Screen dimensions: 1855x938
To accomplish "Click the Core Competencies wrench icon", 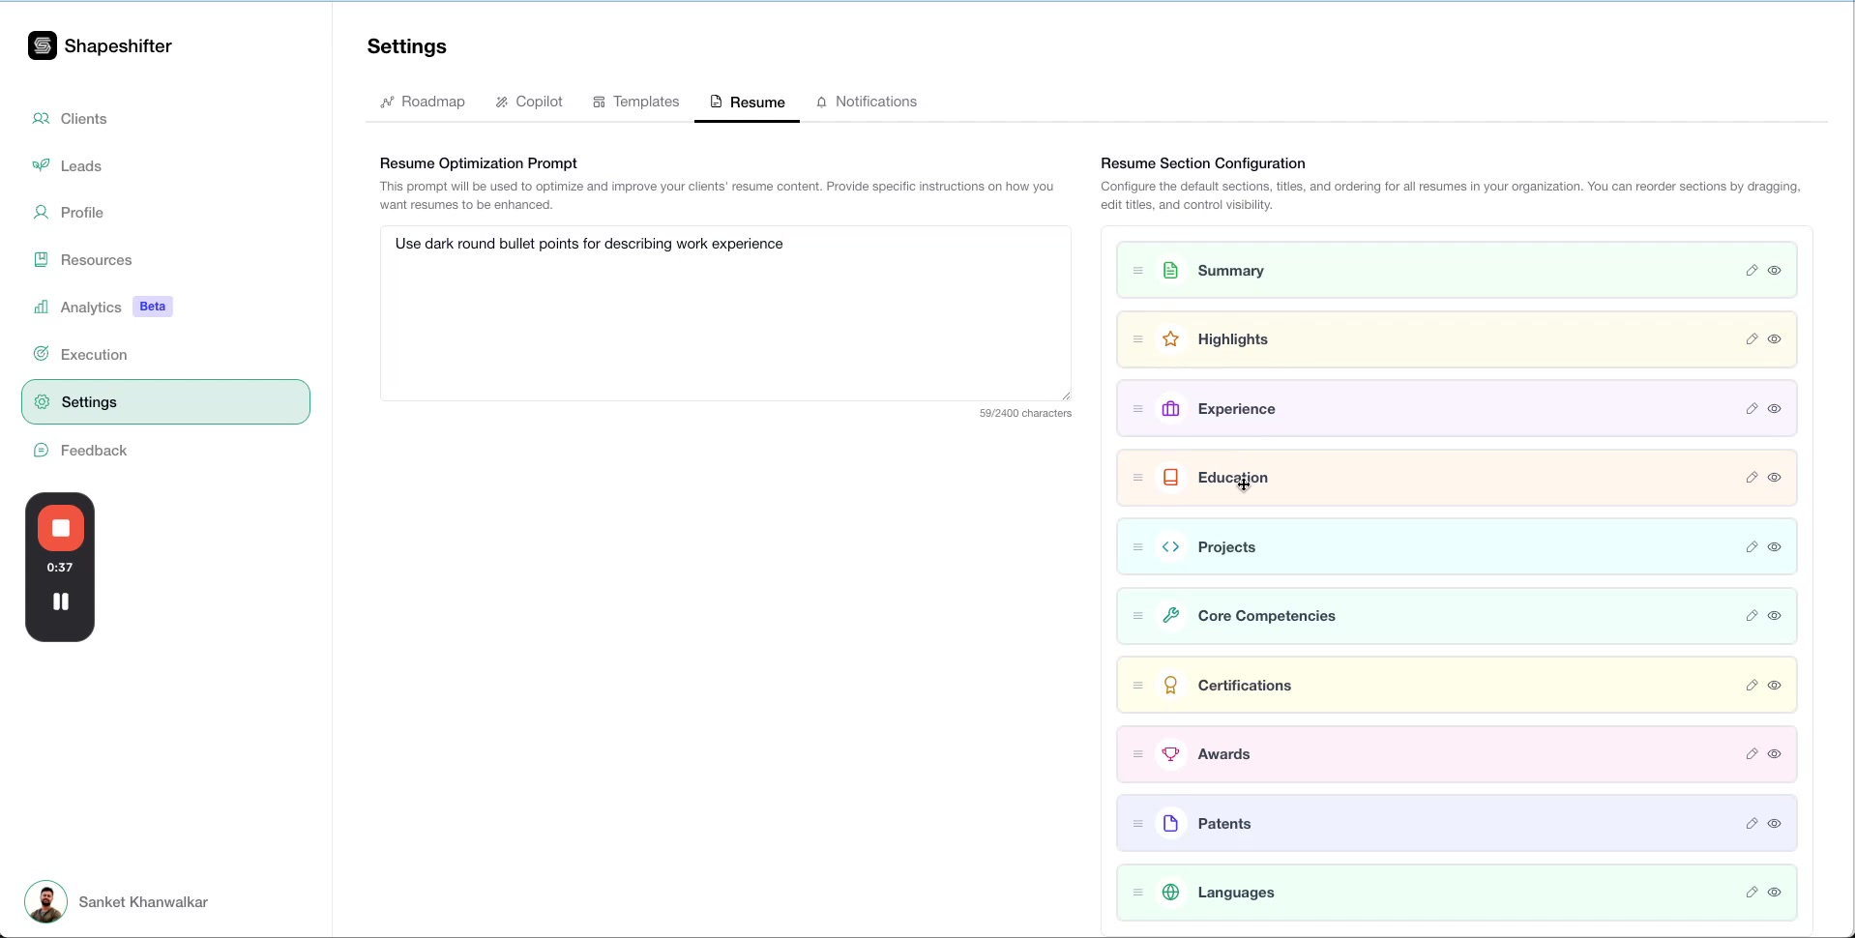I will click(1170, 615).
